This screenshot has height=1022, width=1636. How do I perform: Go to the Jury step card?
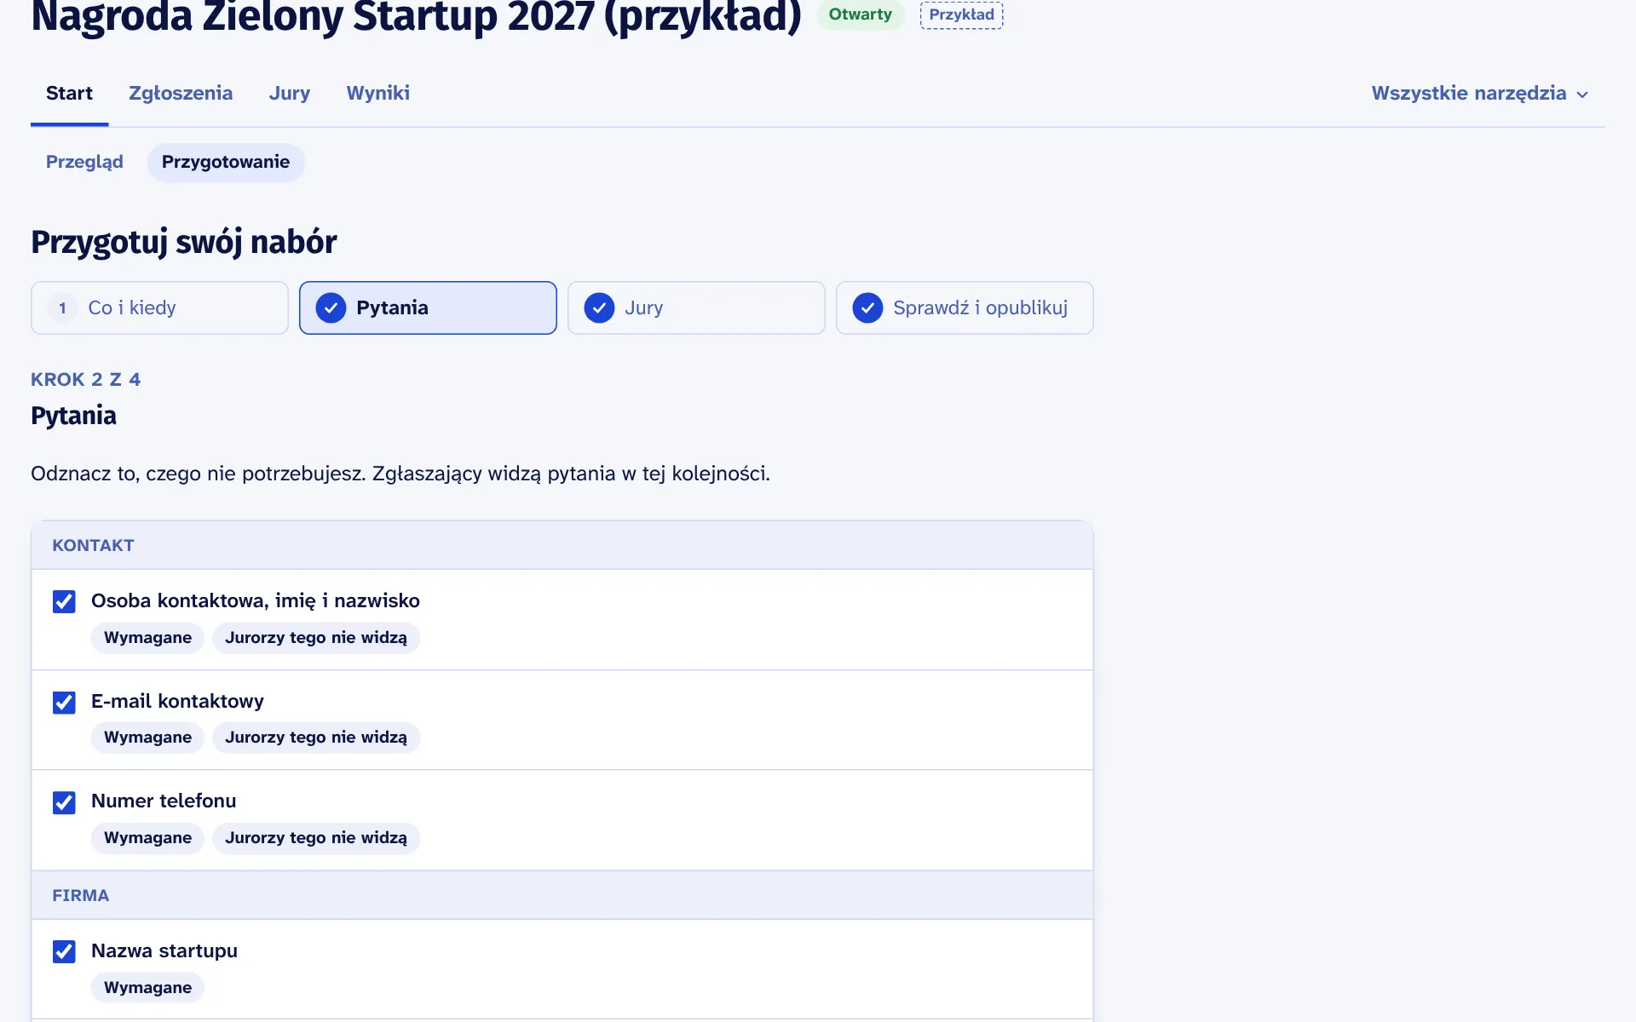click(696, 307)
